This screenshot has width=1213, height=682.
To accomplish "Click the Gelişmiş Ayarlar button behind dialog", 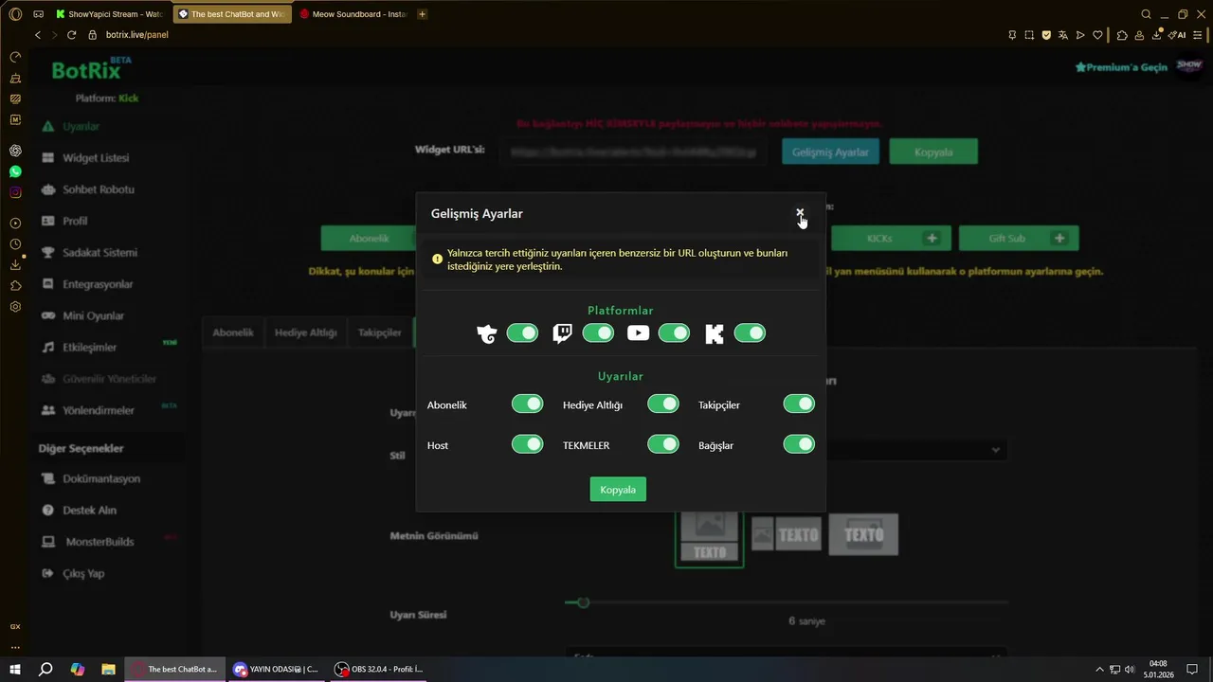I will coord(830,152).
